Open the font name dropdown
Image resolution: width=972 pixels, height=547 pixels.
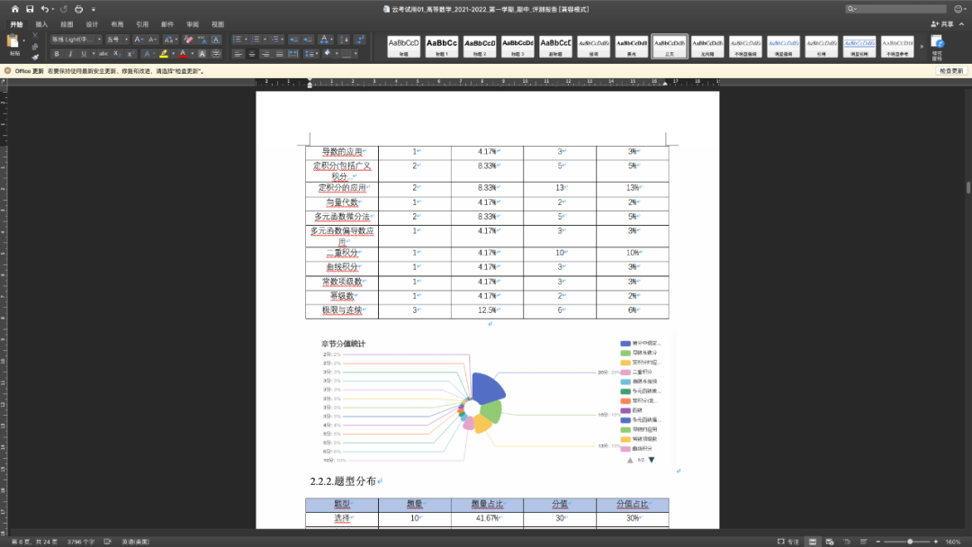pos(76,40)
